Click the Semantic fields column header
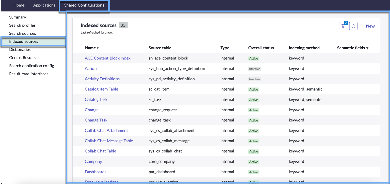The width and height of the screenshot is (390, 184). (x=351, y=48)
